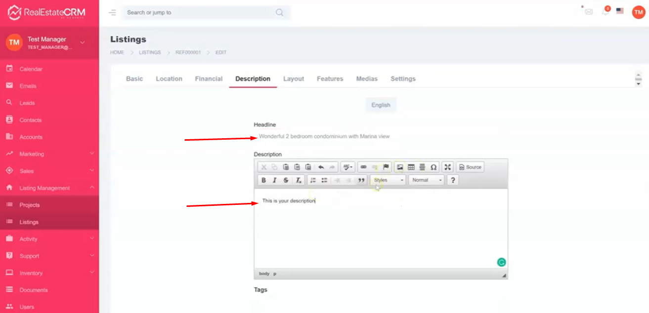Maximize the editor with the fullscreen icon
Viewport: 649px width, 313px height.
tap(447, 167)
